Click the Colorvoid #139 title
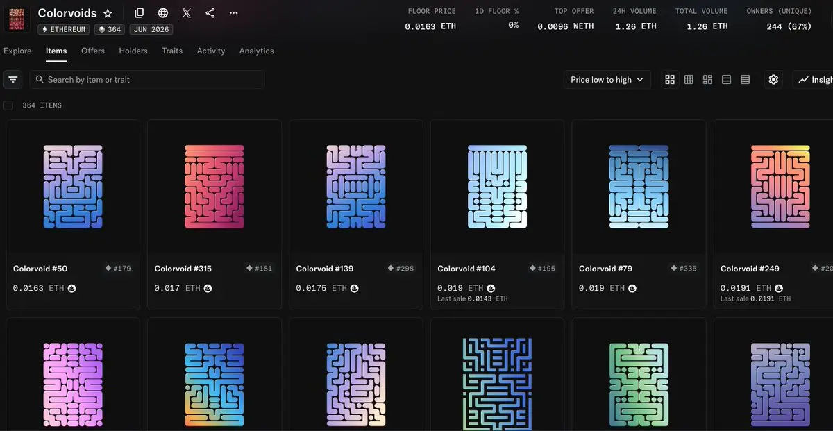 coord(325,269)
